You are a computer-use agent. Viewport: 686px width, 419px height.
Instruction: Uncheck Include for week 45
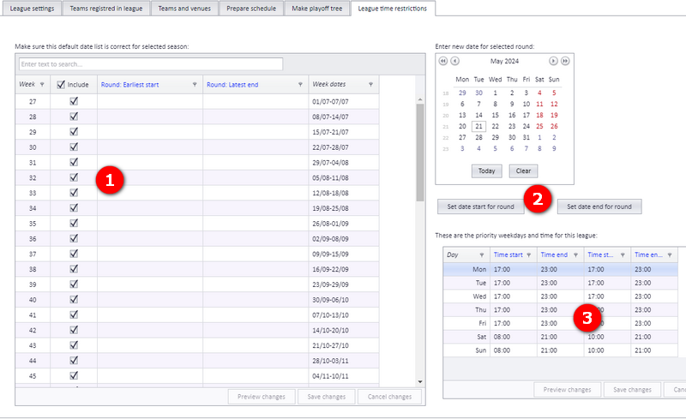74,375
